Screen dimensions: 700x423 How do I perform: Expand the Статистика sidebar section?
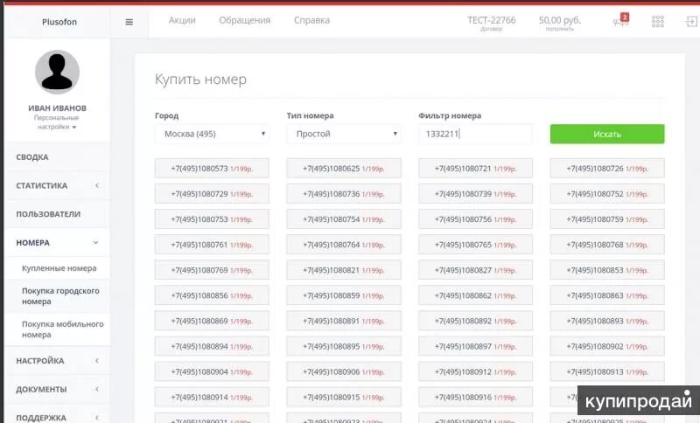coord(57,185)
